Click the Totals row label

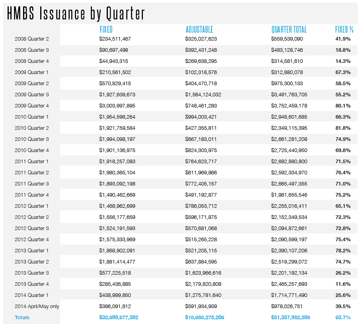(x=22, y=317)
